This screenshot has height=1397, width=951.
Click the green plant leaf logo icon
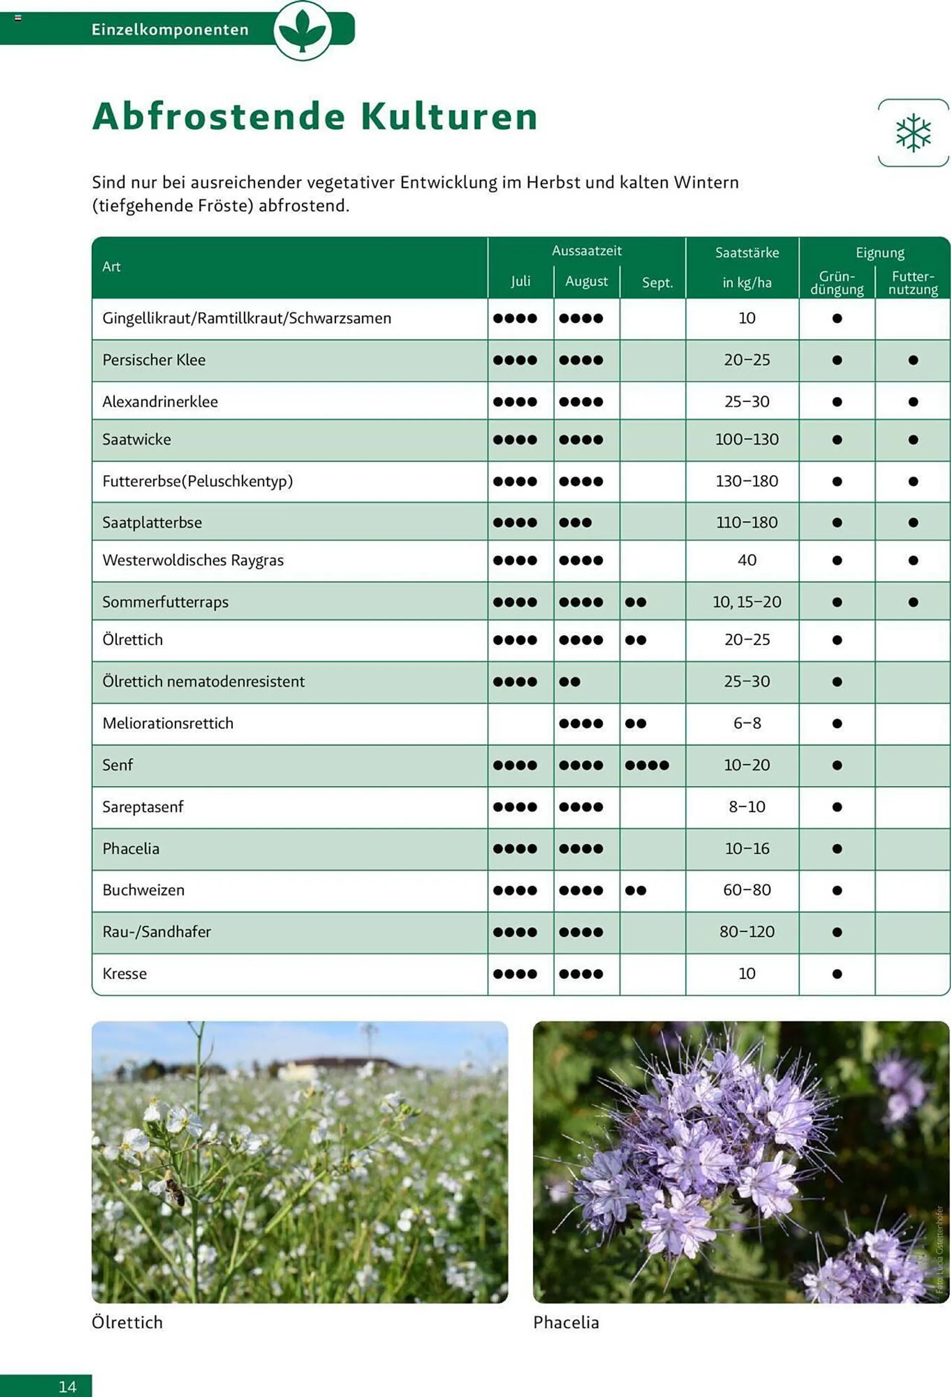pyautogui.click(x=302, y=30)
